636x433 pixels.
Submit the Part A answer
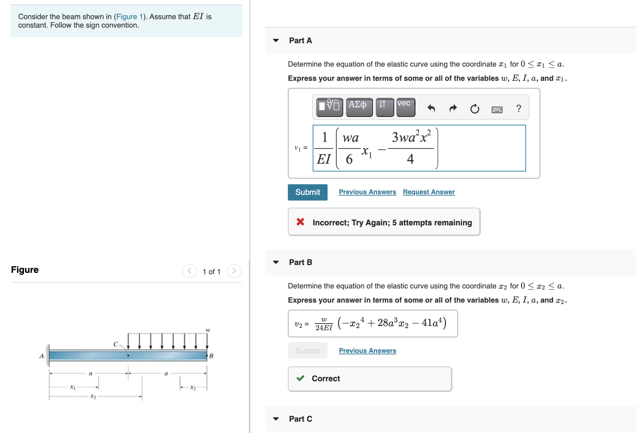pyautogui.click(x=307, y=192)
